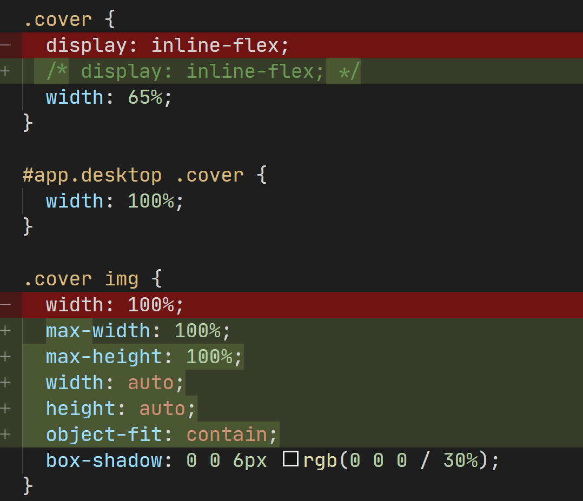Click the 'max-height: 100%;' added line
This screenshot has height=501, width=583.
click(144, 357)
